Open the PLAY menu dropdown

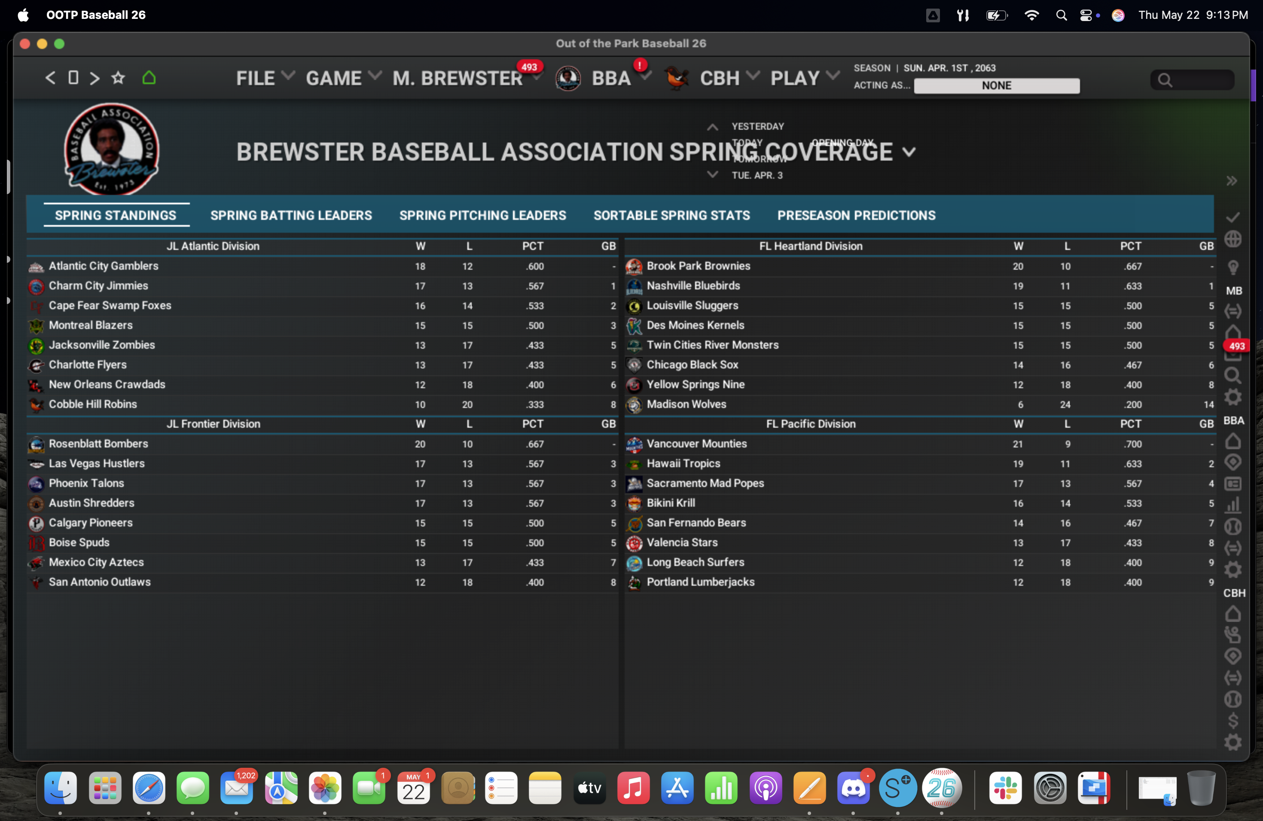point(805,79)
